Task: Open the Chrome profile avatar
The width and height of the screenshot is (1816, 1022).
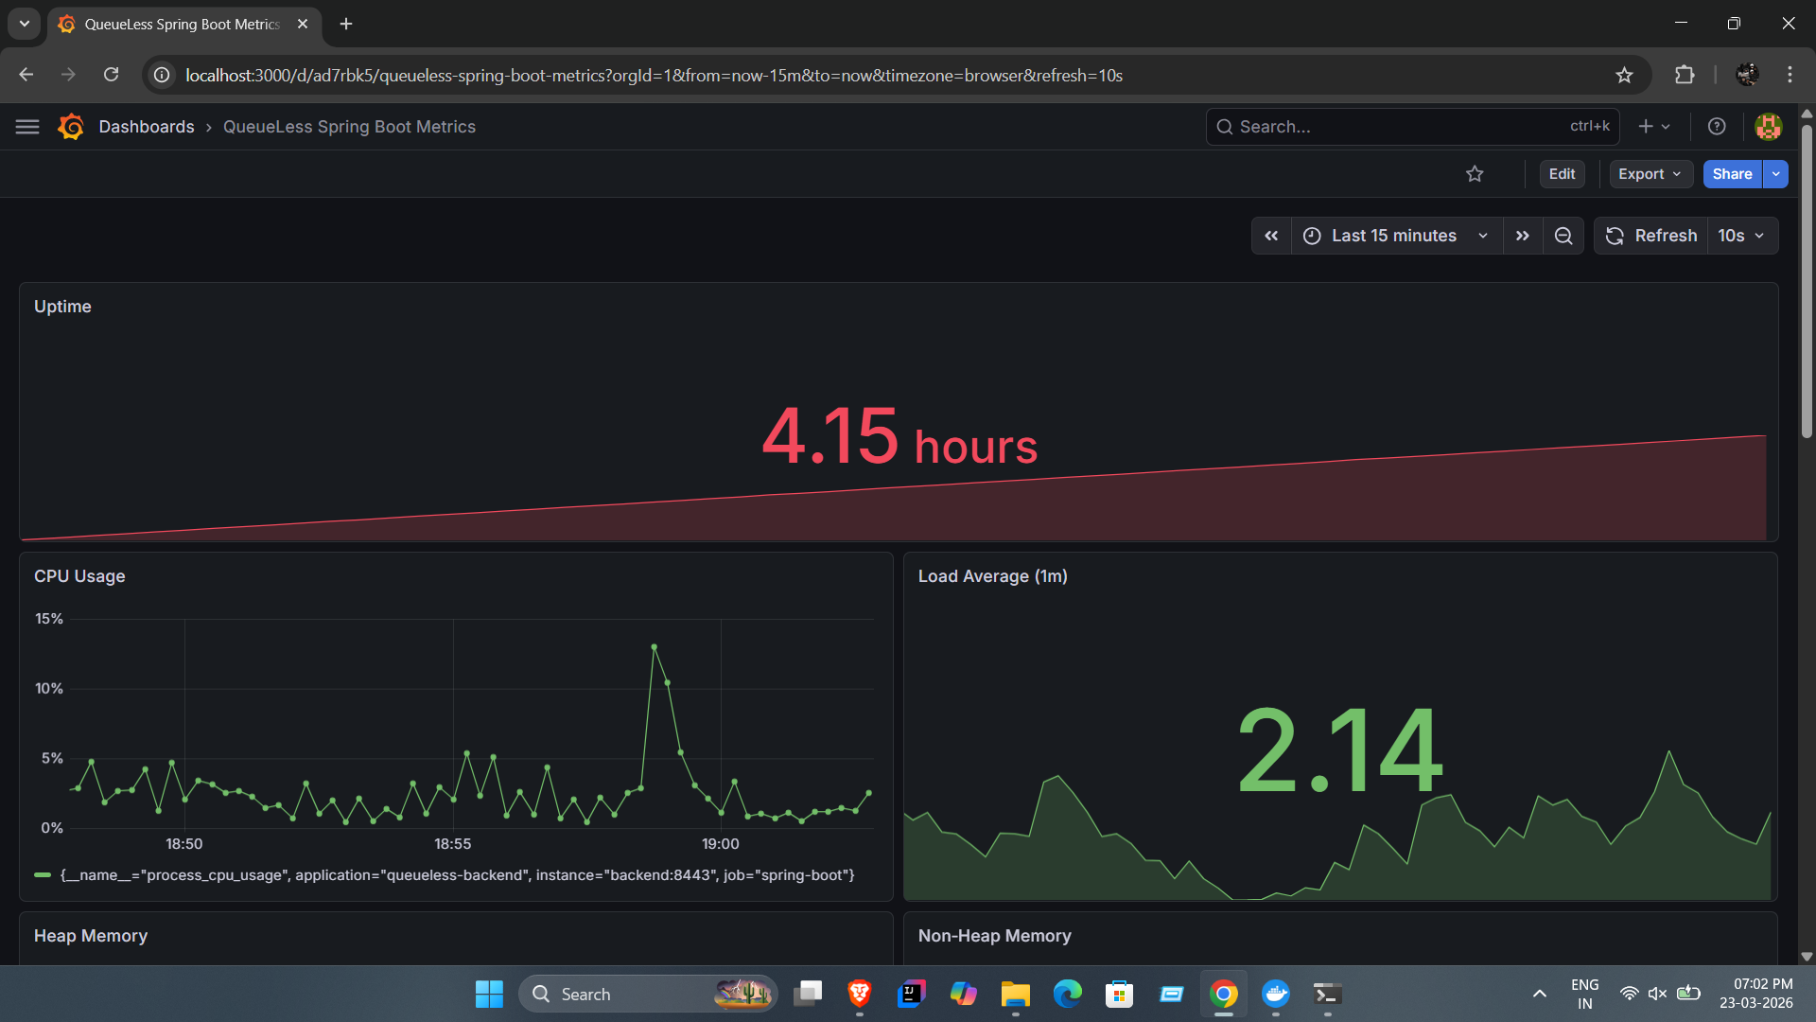Action: point(1747,75)
